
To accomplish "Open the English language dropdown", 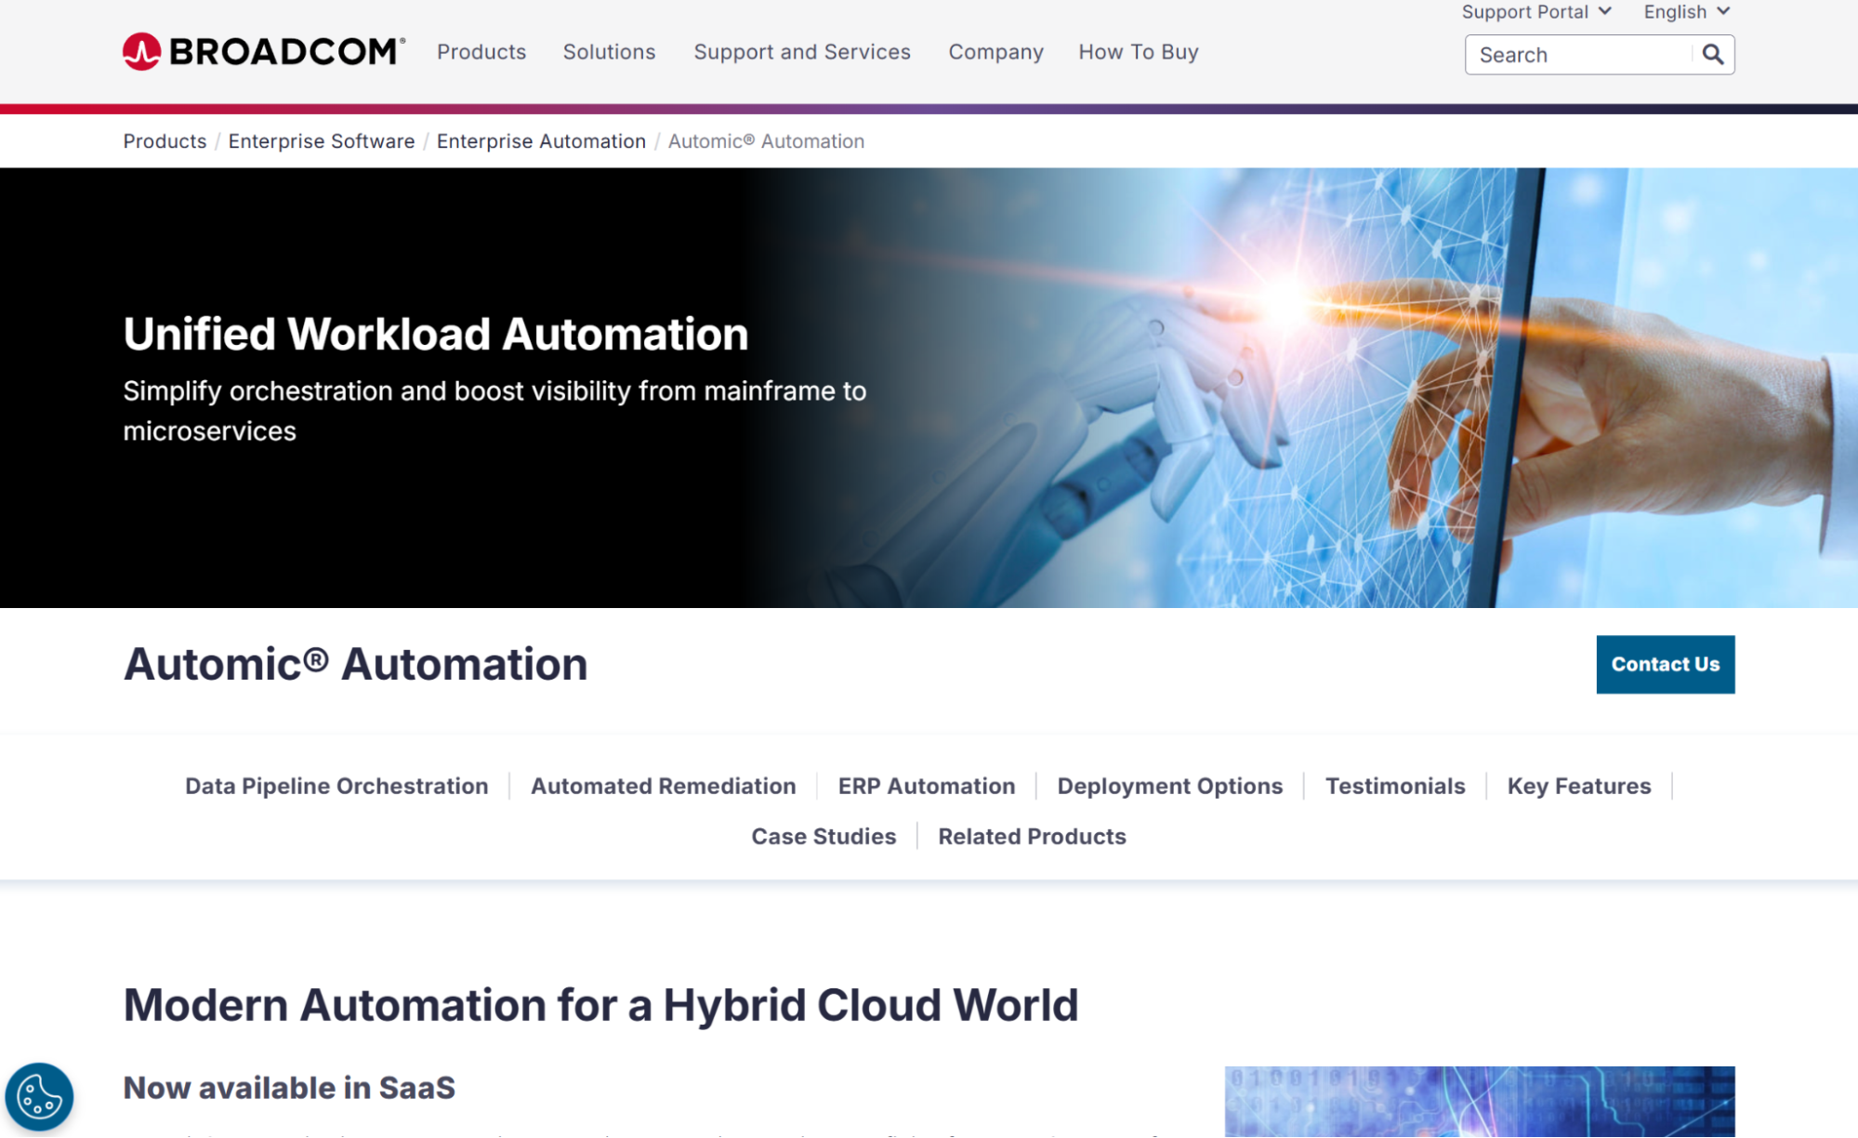I will click(1687, 12).
